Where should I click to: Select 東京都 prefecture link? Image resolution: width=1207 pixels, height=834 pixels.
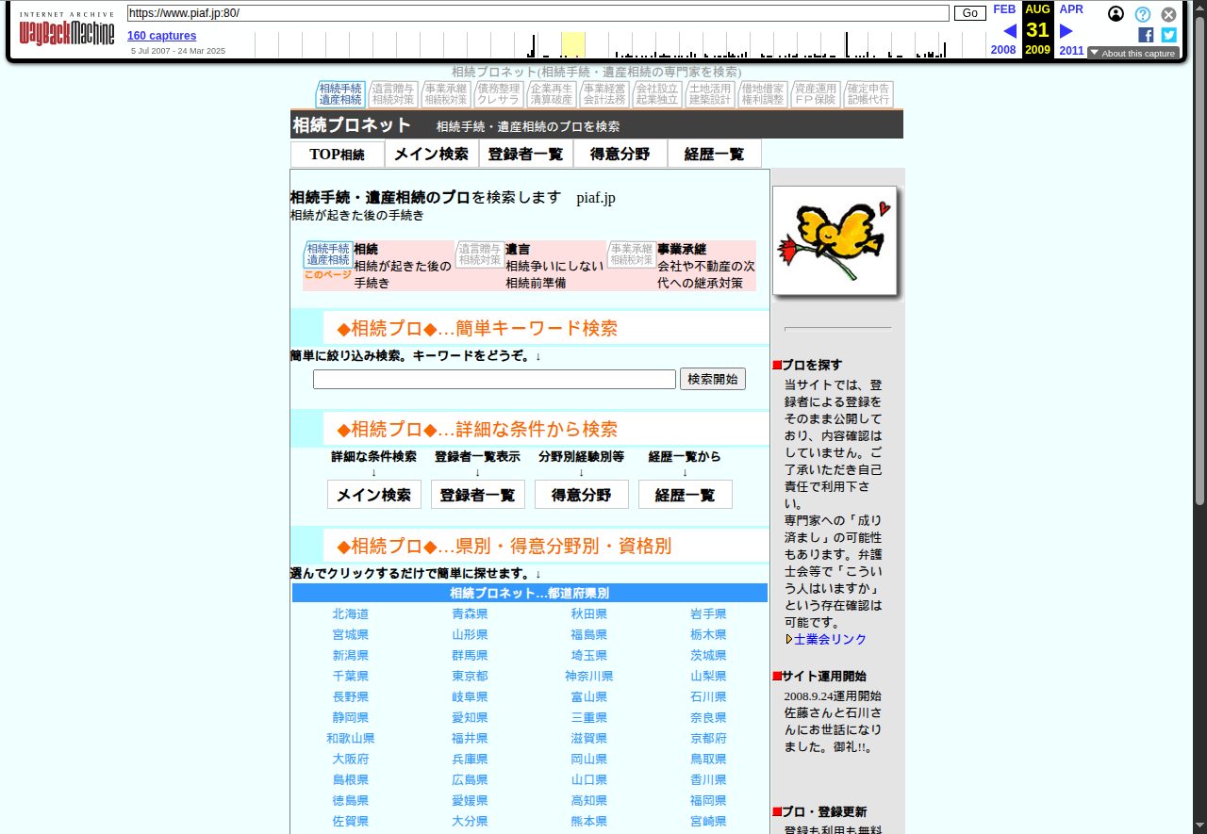point(470,676)
